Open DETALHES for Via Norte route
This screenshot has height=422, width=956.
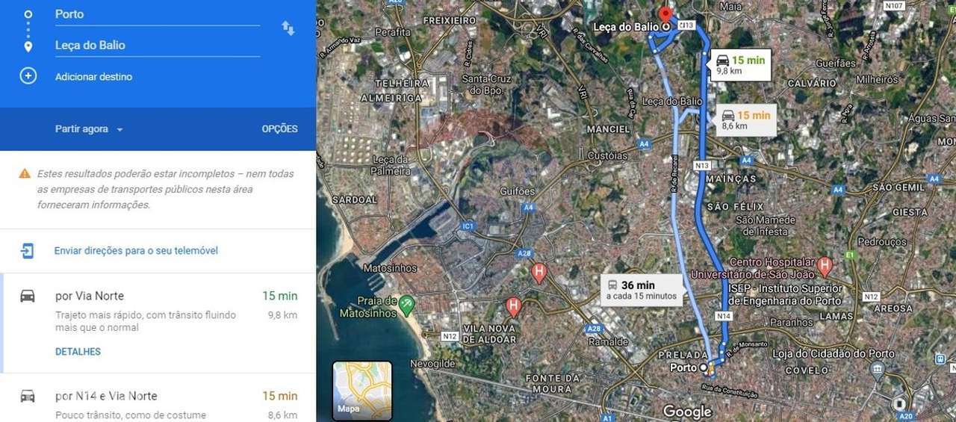[78, 352]
